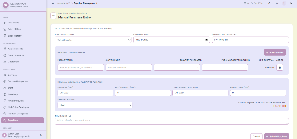Click the Product Categories tag icon
This screenshot has height=139, width=297.
(x=5, y=114)
